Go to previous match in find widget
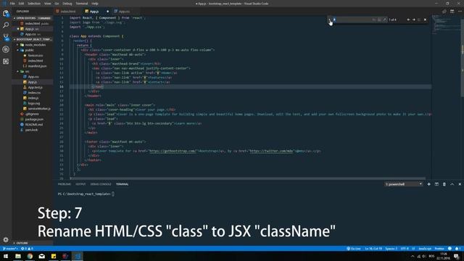Screen dimensions: 464x261 (x=408, y=20)
